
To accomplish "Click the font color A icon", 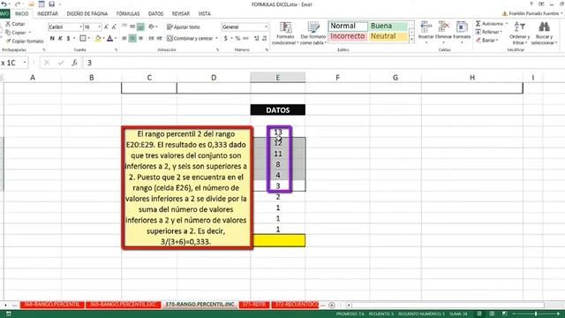I will pyautogui.click(x=109, y=38).
